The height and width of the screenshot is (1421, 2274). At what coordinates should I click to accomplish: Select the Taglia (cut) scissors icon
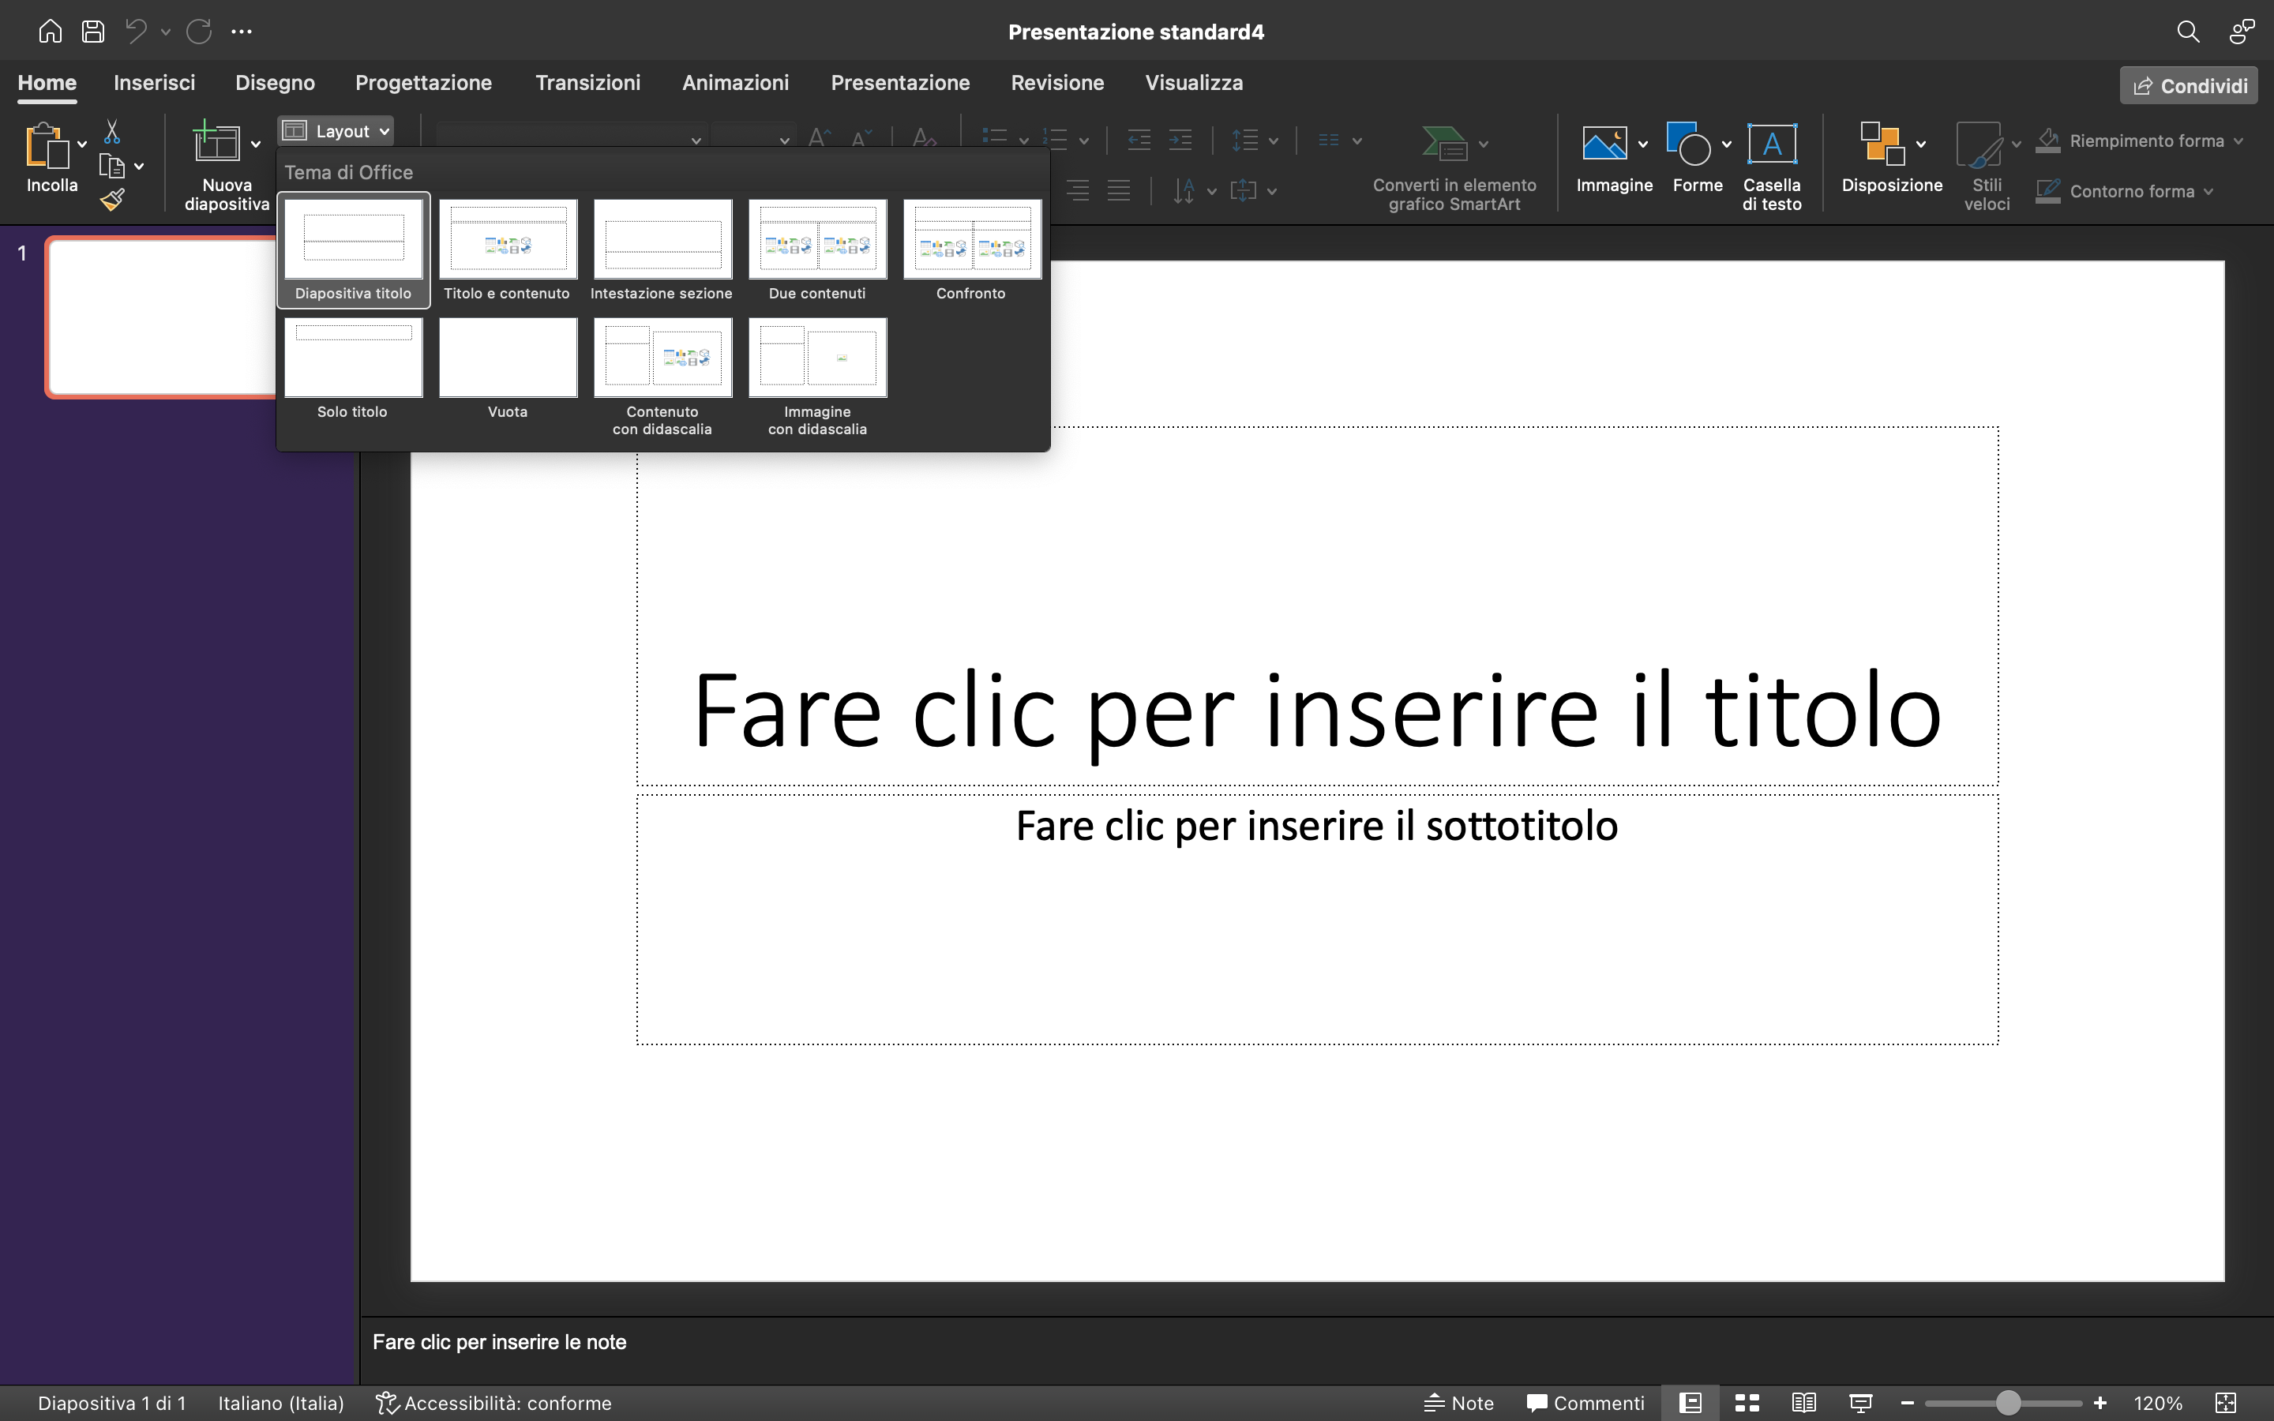[x=112, y=130]
